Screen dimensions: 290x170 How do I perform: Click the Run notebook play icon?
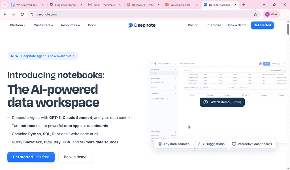coord(270,71)
